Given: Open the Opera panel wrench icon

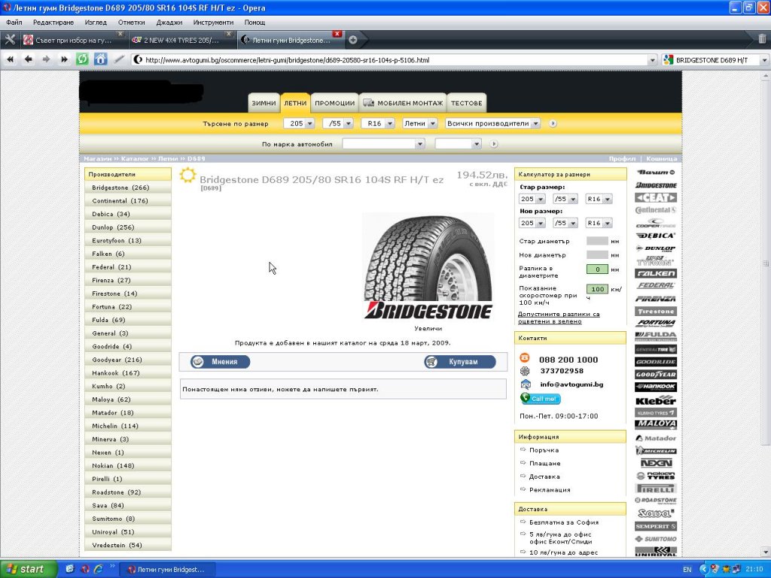Looking at the screenshot, I should (10, 39).
